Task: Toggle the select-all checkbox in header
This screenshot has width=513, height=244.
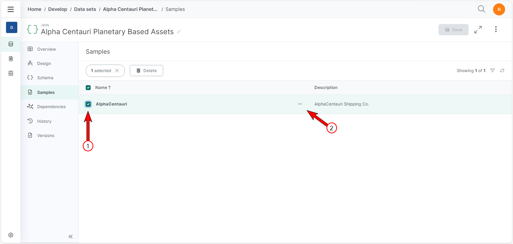Action: click(88, 87)
